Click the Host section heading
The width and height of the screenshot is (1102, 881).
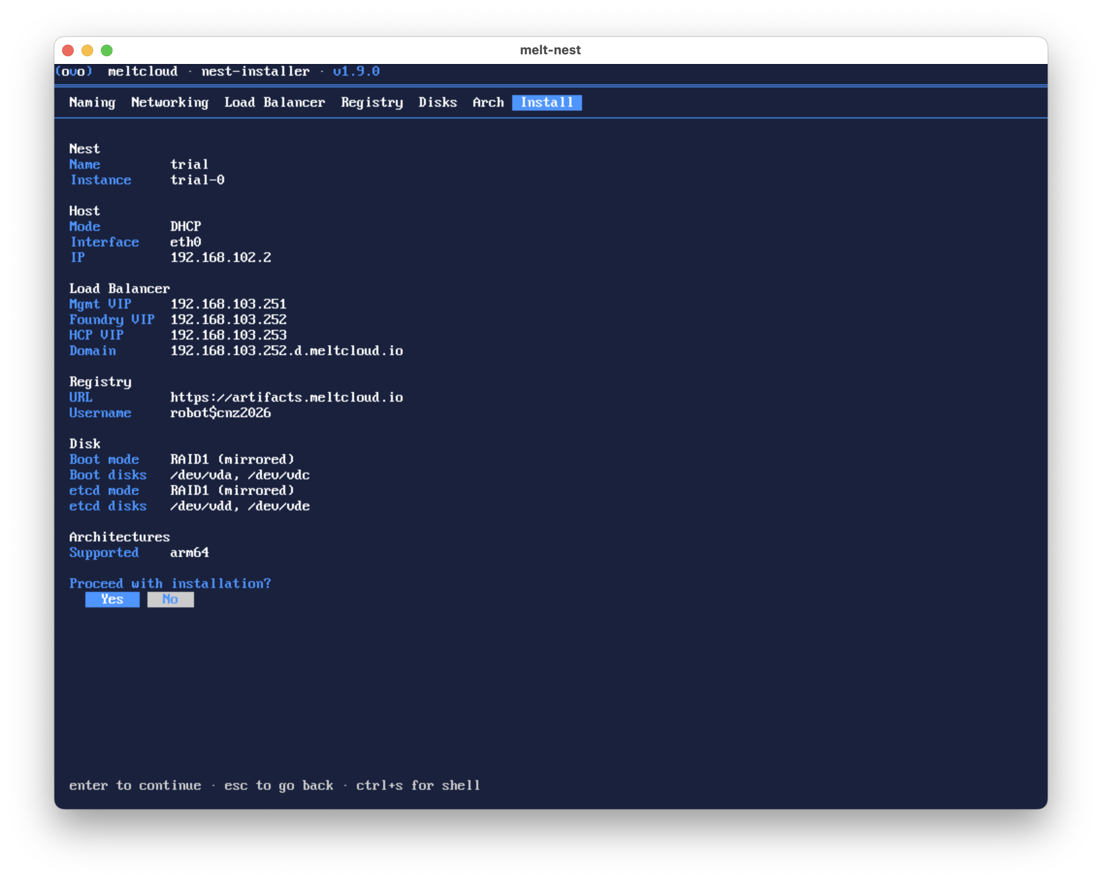point(85,211)
